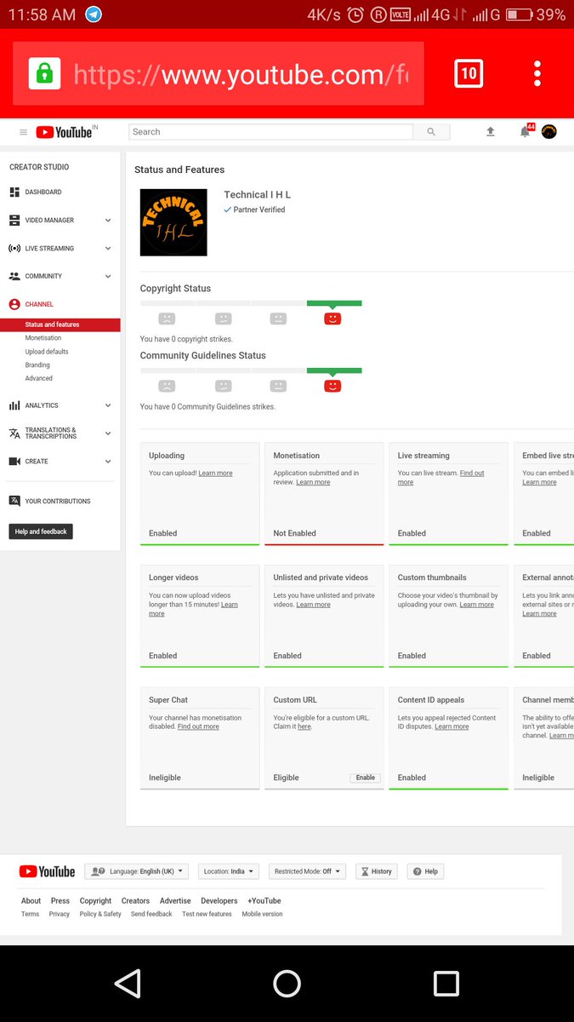Click Learn more link in Uploading card

pos(215,473)
